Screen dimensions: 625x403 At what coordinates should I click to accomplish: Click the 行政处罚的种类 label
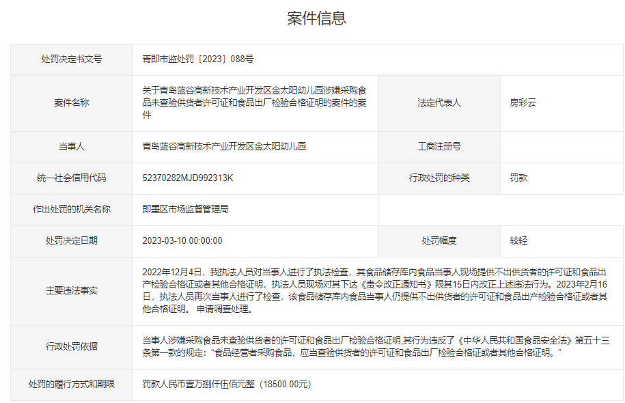[441, 178]
